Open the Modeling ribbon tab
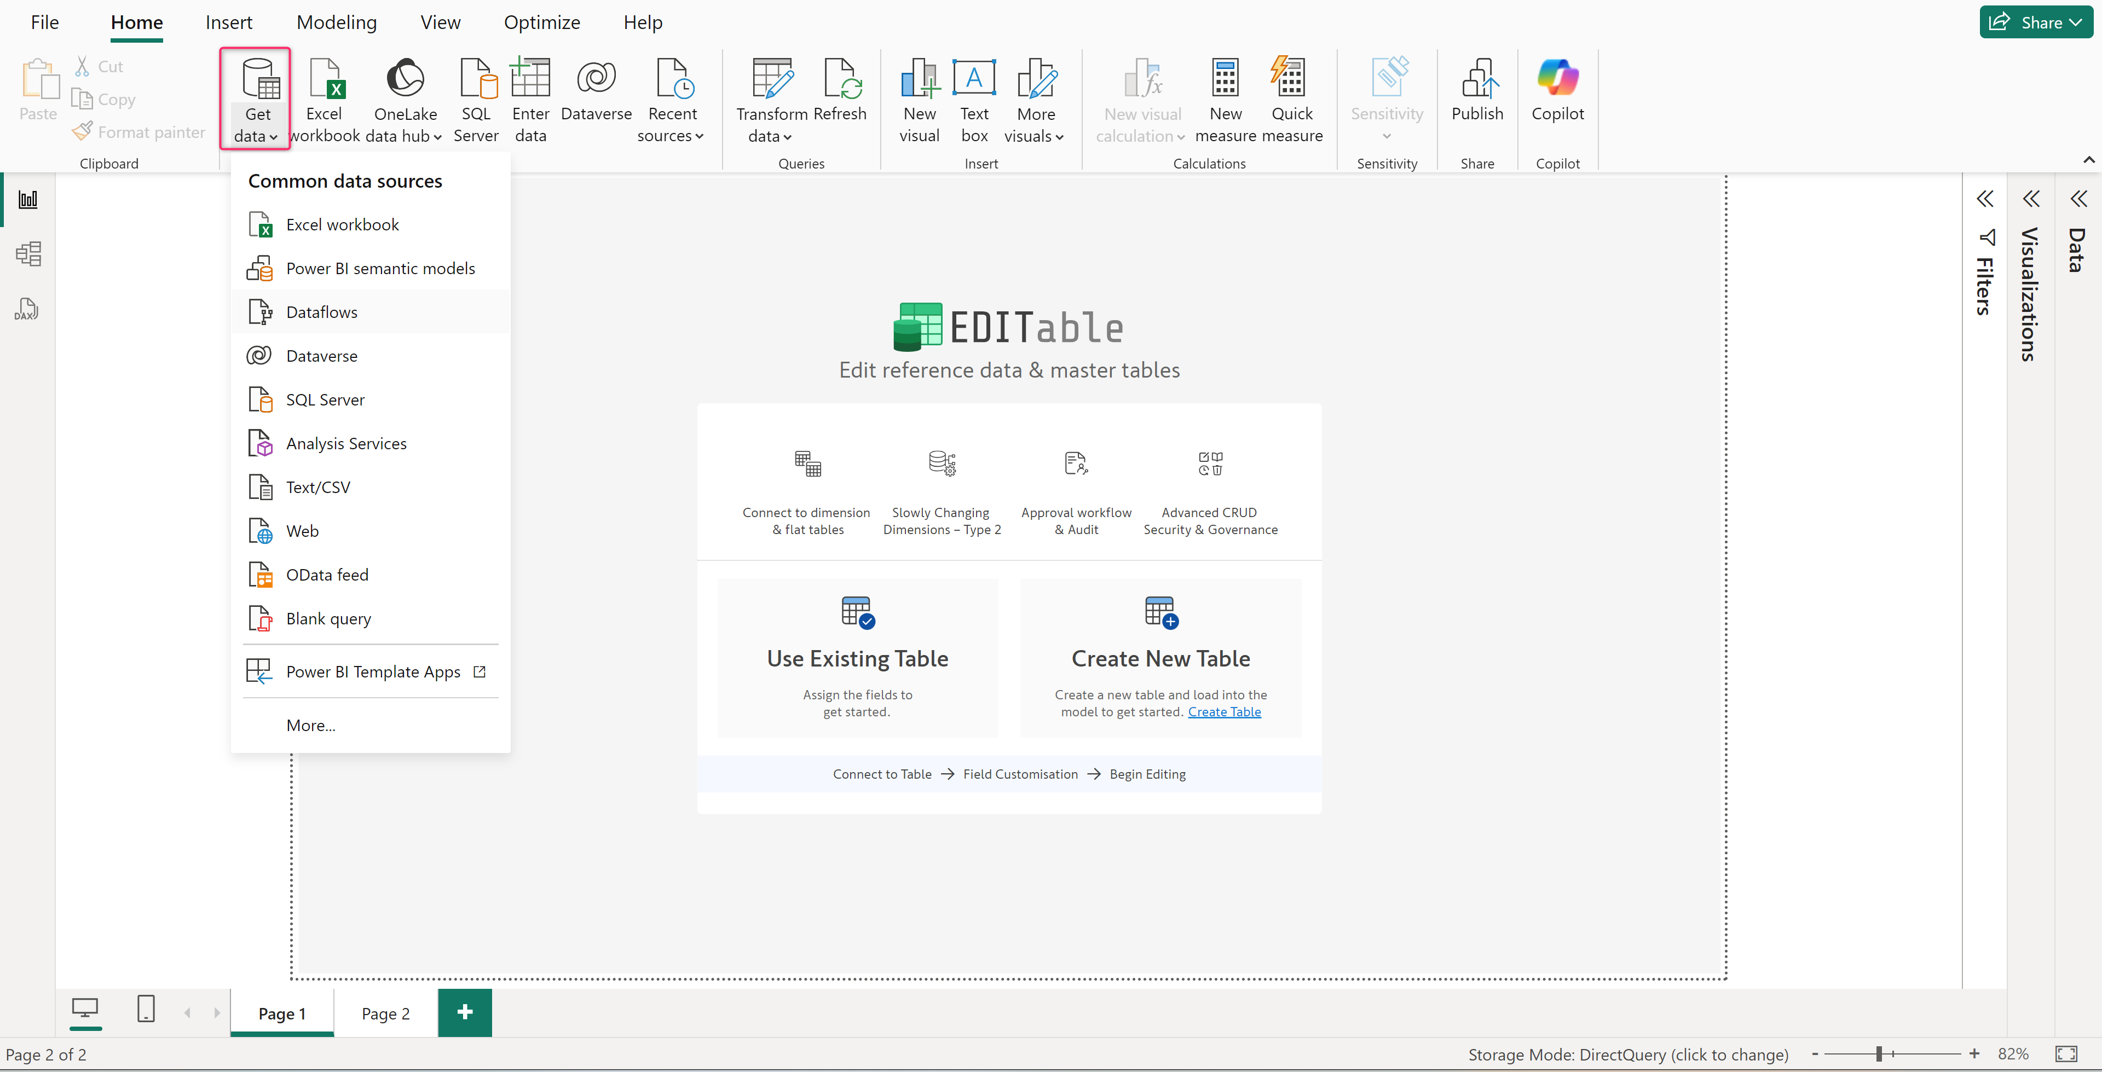The image size is (2102, 1072). 336,22
